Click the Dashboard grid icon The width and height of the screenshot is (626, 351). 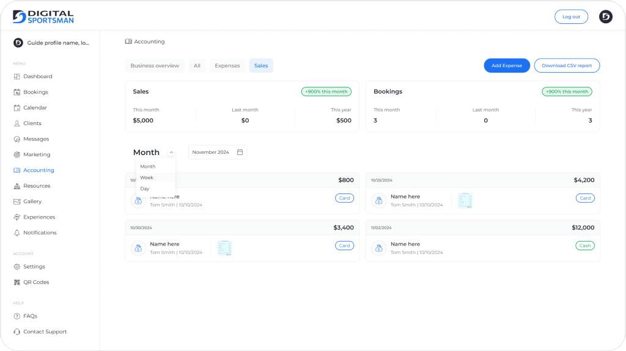tap(17, 76)
